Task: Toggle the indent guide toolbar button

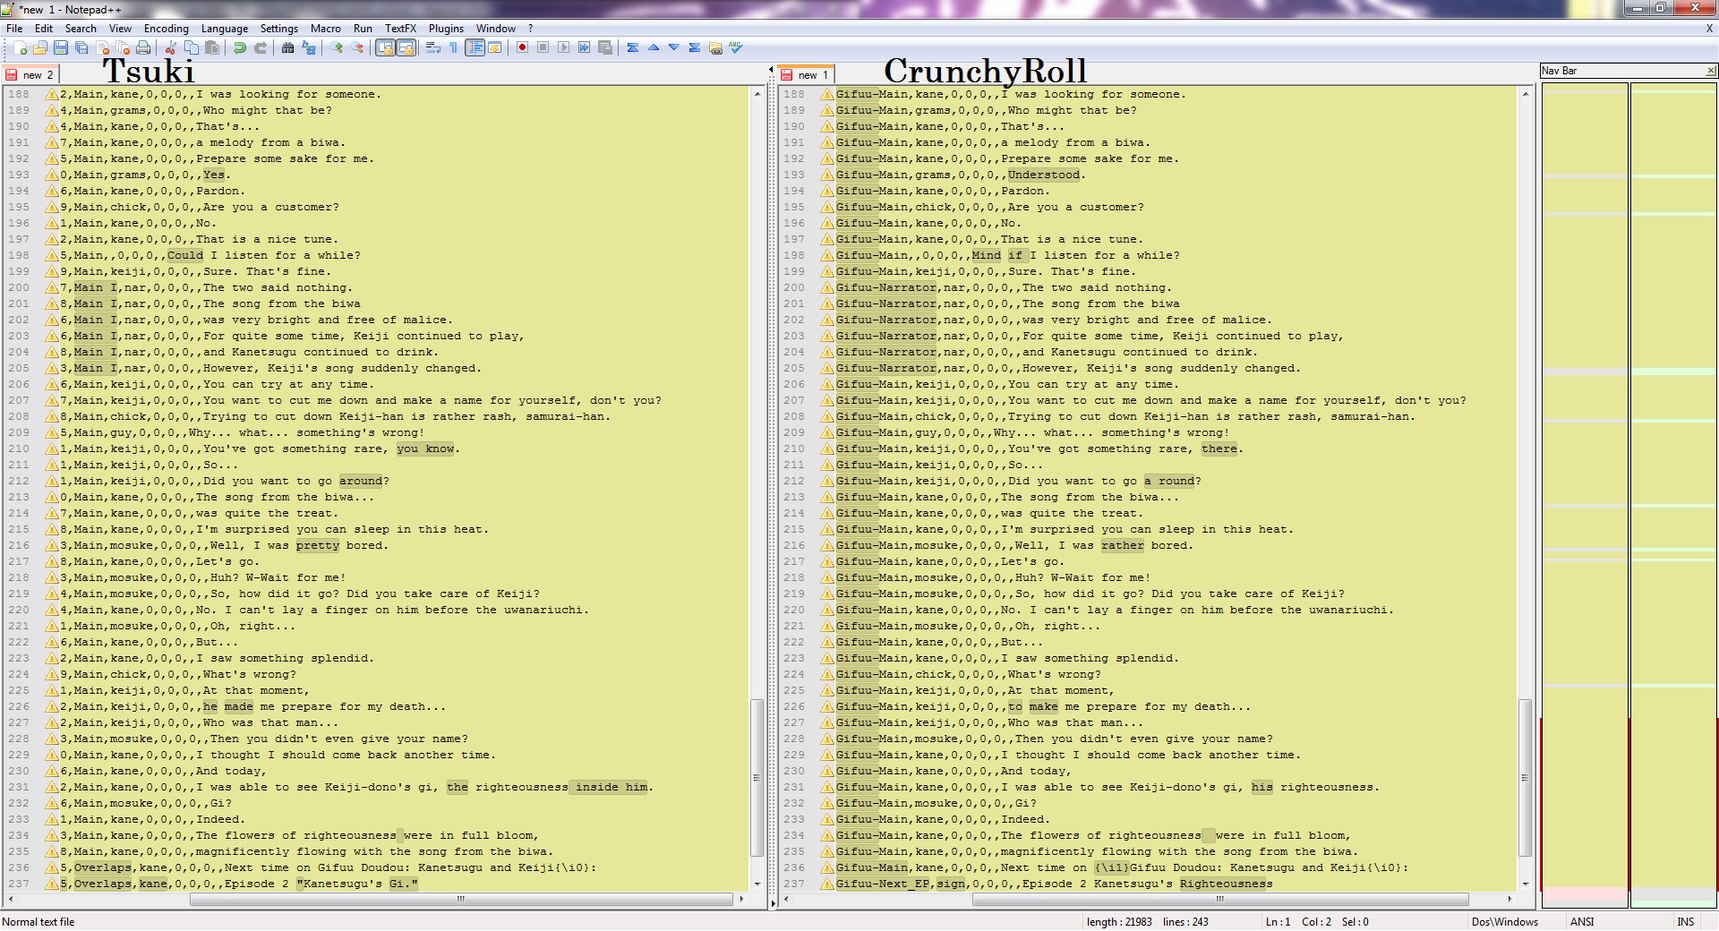Action: [x=475, y=47]
